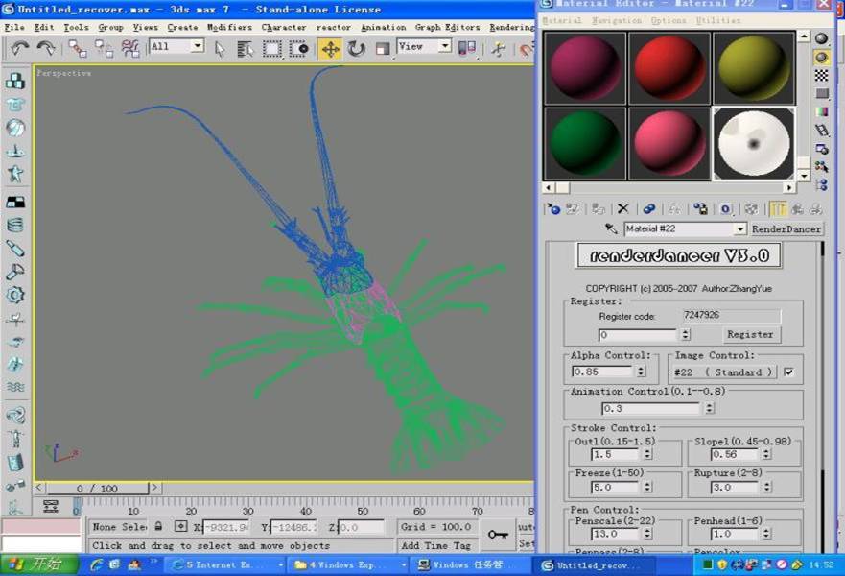Open the Modifiers menu
845x576 pixels.
[229, 27]
